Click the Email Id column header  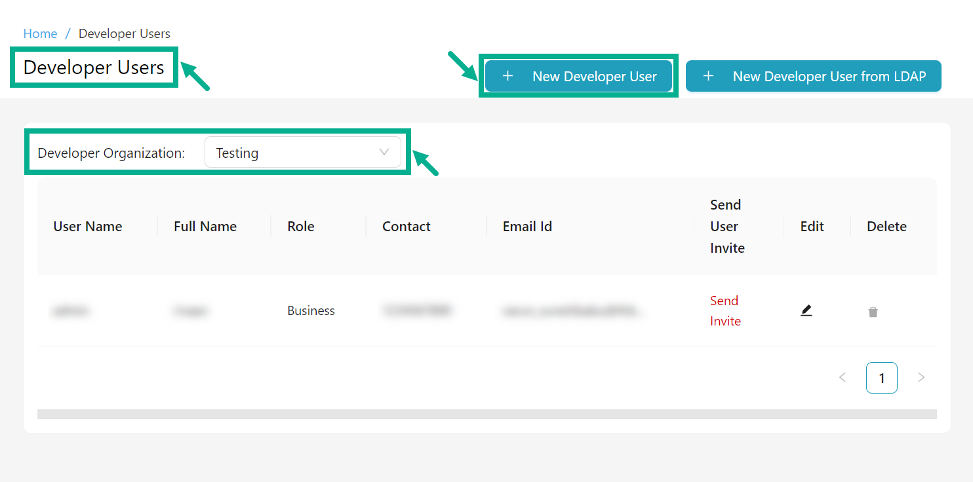tap(527, 227)
